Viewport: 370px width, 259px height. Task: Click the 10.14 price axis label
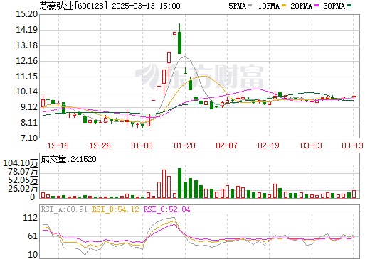[x=26, y=92]
